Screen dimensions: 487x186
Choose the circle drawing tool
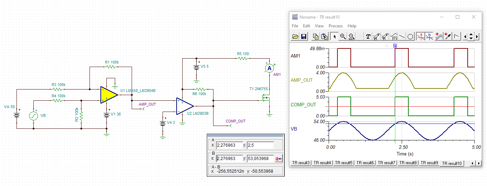pyautogui.click(x=410, y=36)
